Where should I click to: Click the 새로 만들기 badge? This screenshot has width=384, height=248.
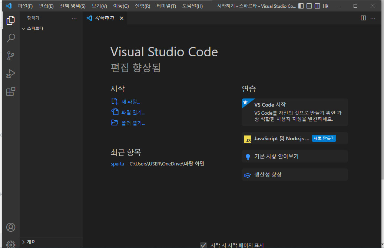324,138
